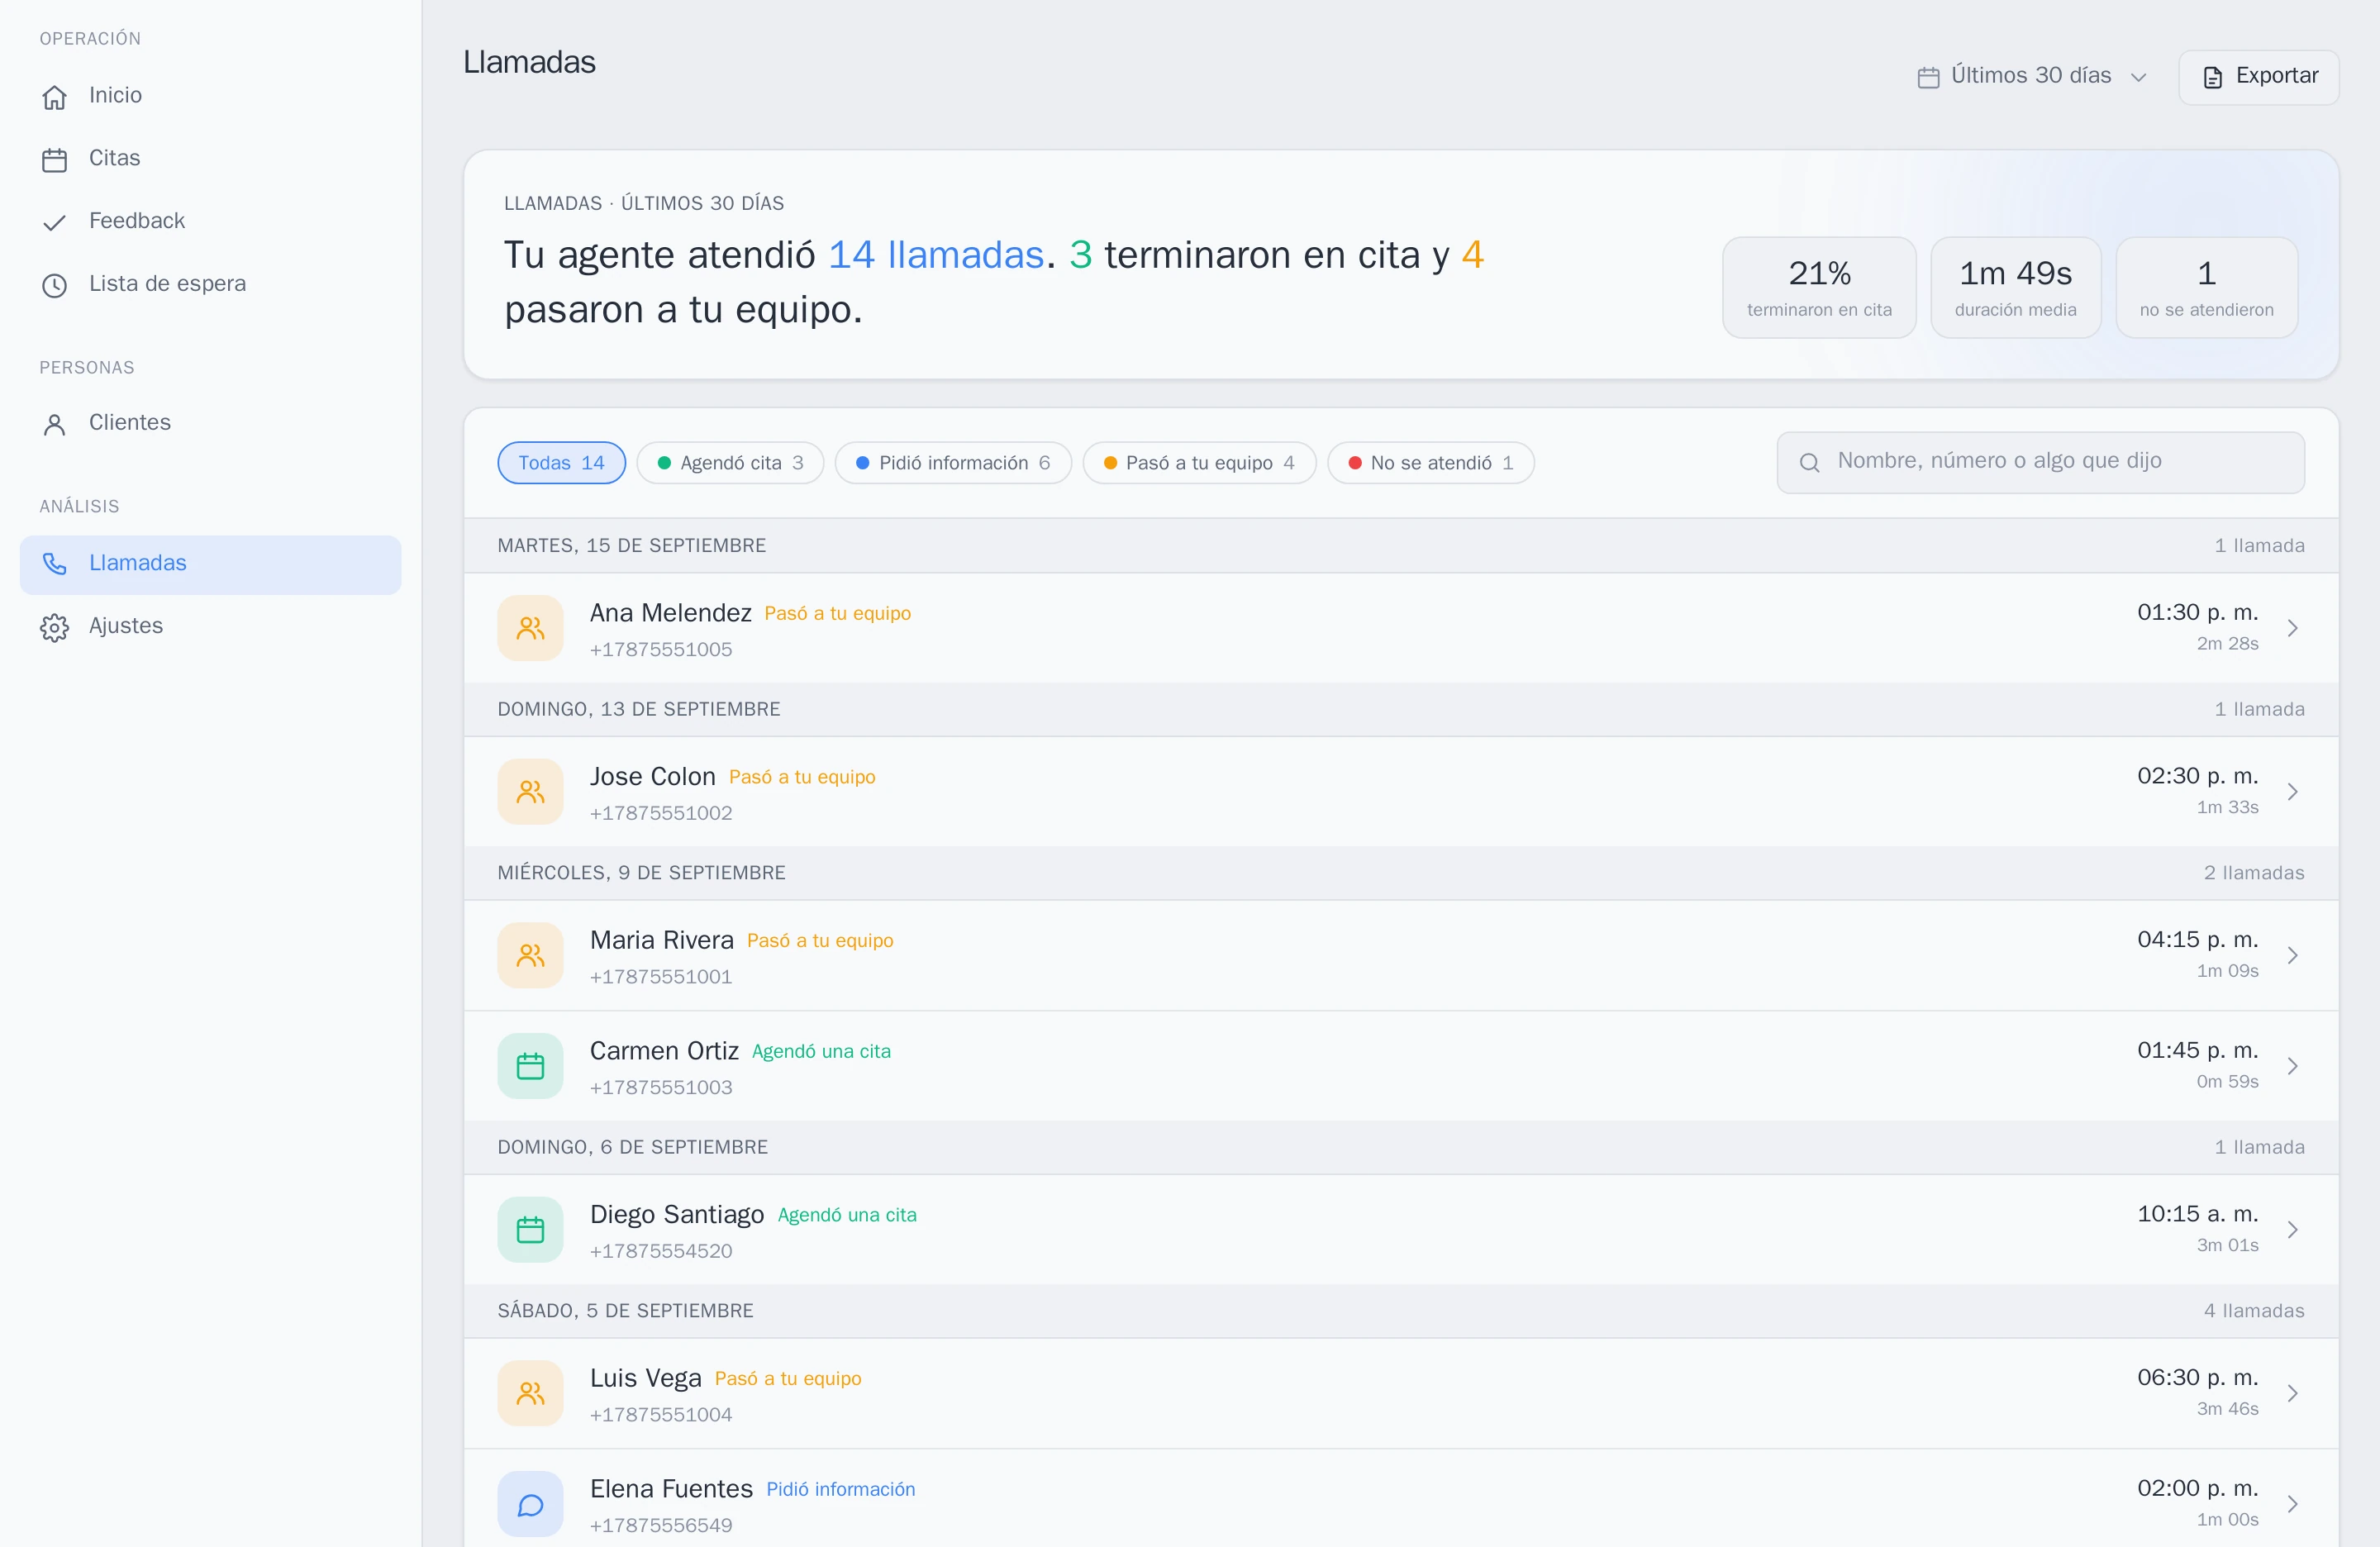Filter calls by Pidió información
Viewport: 2380px width, 1547px height.
(x=953, y=463)
